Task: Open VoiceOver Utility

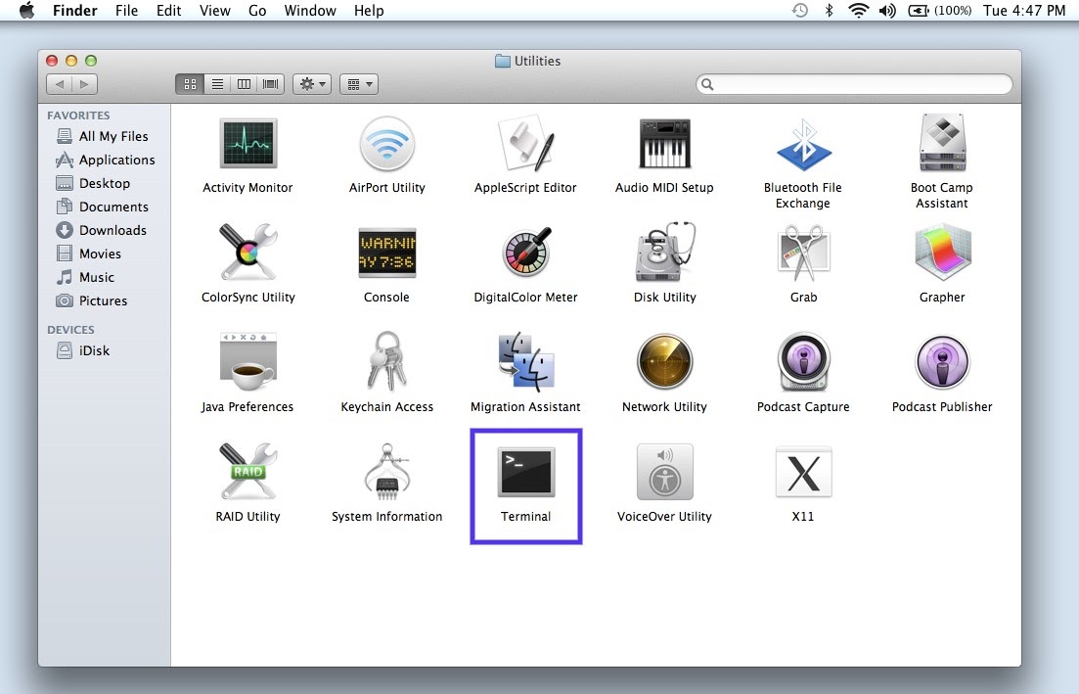Action: (664, 473)
